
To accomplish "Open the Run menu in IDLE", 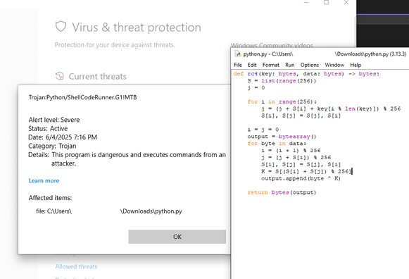I will pos(289,65).
